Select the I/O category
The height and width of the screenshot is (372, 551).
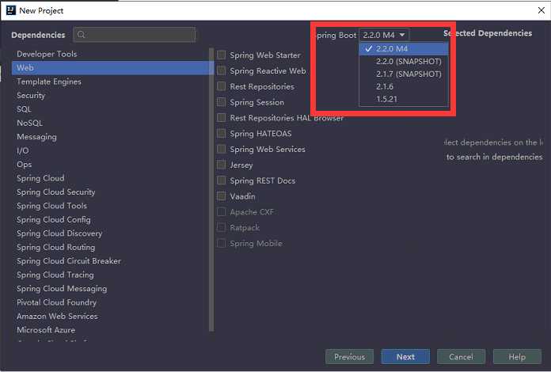click(x=110, y=150)
